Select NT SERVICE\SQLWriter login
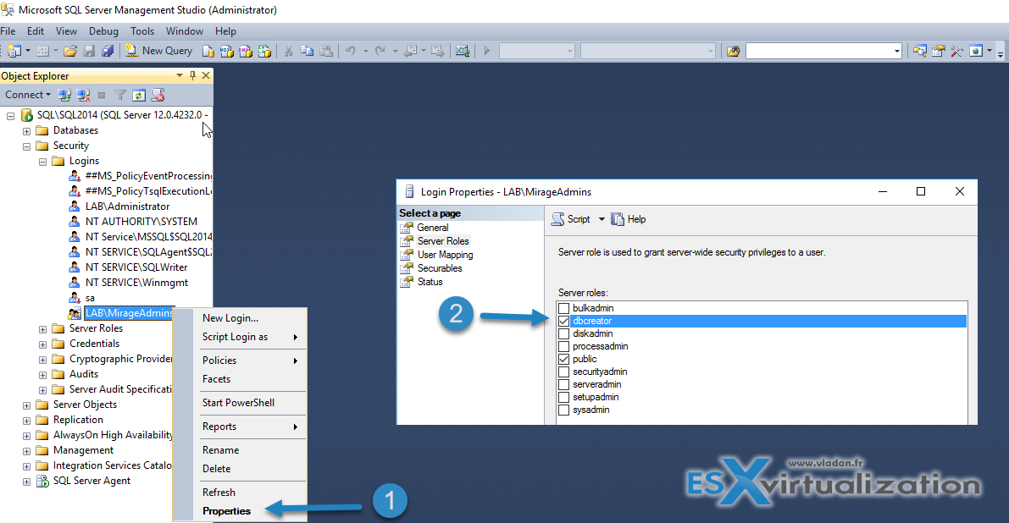The width and height of the screenshot is (1009, 523). coord(136,267)
